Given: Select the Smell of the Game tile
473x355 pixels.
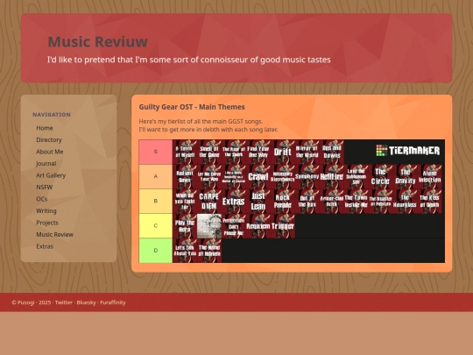Looking at the screenshot, I should click(209, 152).
